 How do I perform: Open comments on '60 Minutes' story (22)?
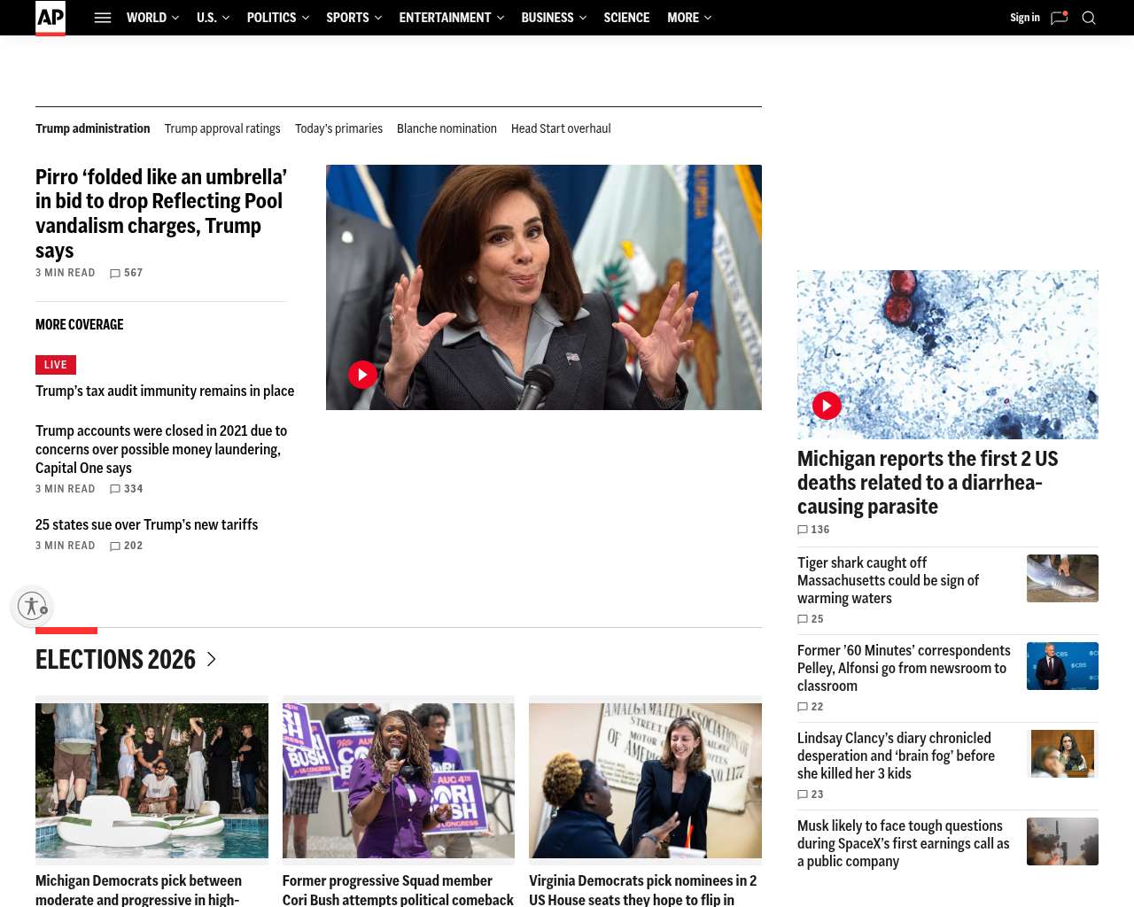[x=811, y=707]
